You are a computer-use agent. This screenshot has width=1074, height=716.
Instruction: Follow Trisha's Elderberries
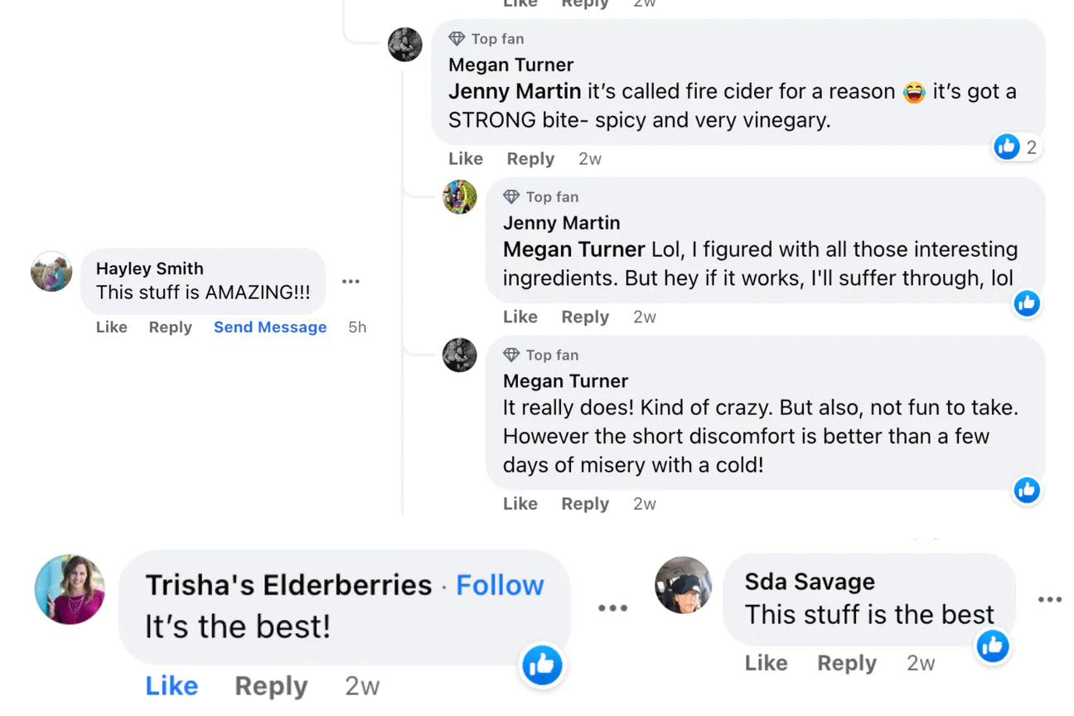[x=499, y=584]
